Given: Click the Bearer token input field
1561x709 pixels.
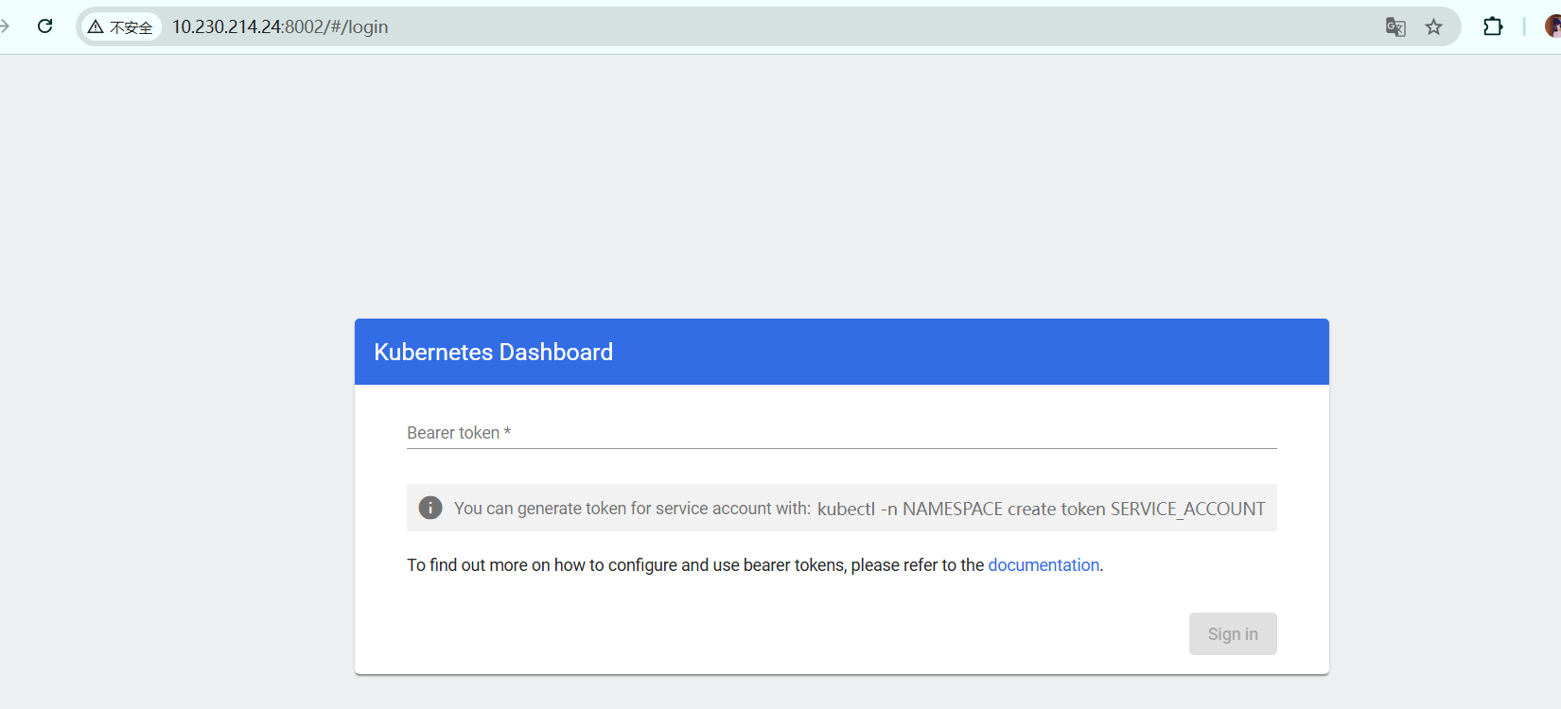Looking at the screenshot, I should [x=842, y=432].
